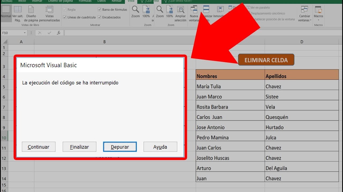Open the Cambiar ventanas menu
This screenshot has height=192, width=343.
pyautogui.click(x=305, y=14)
